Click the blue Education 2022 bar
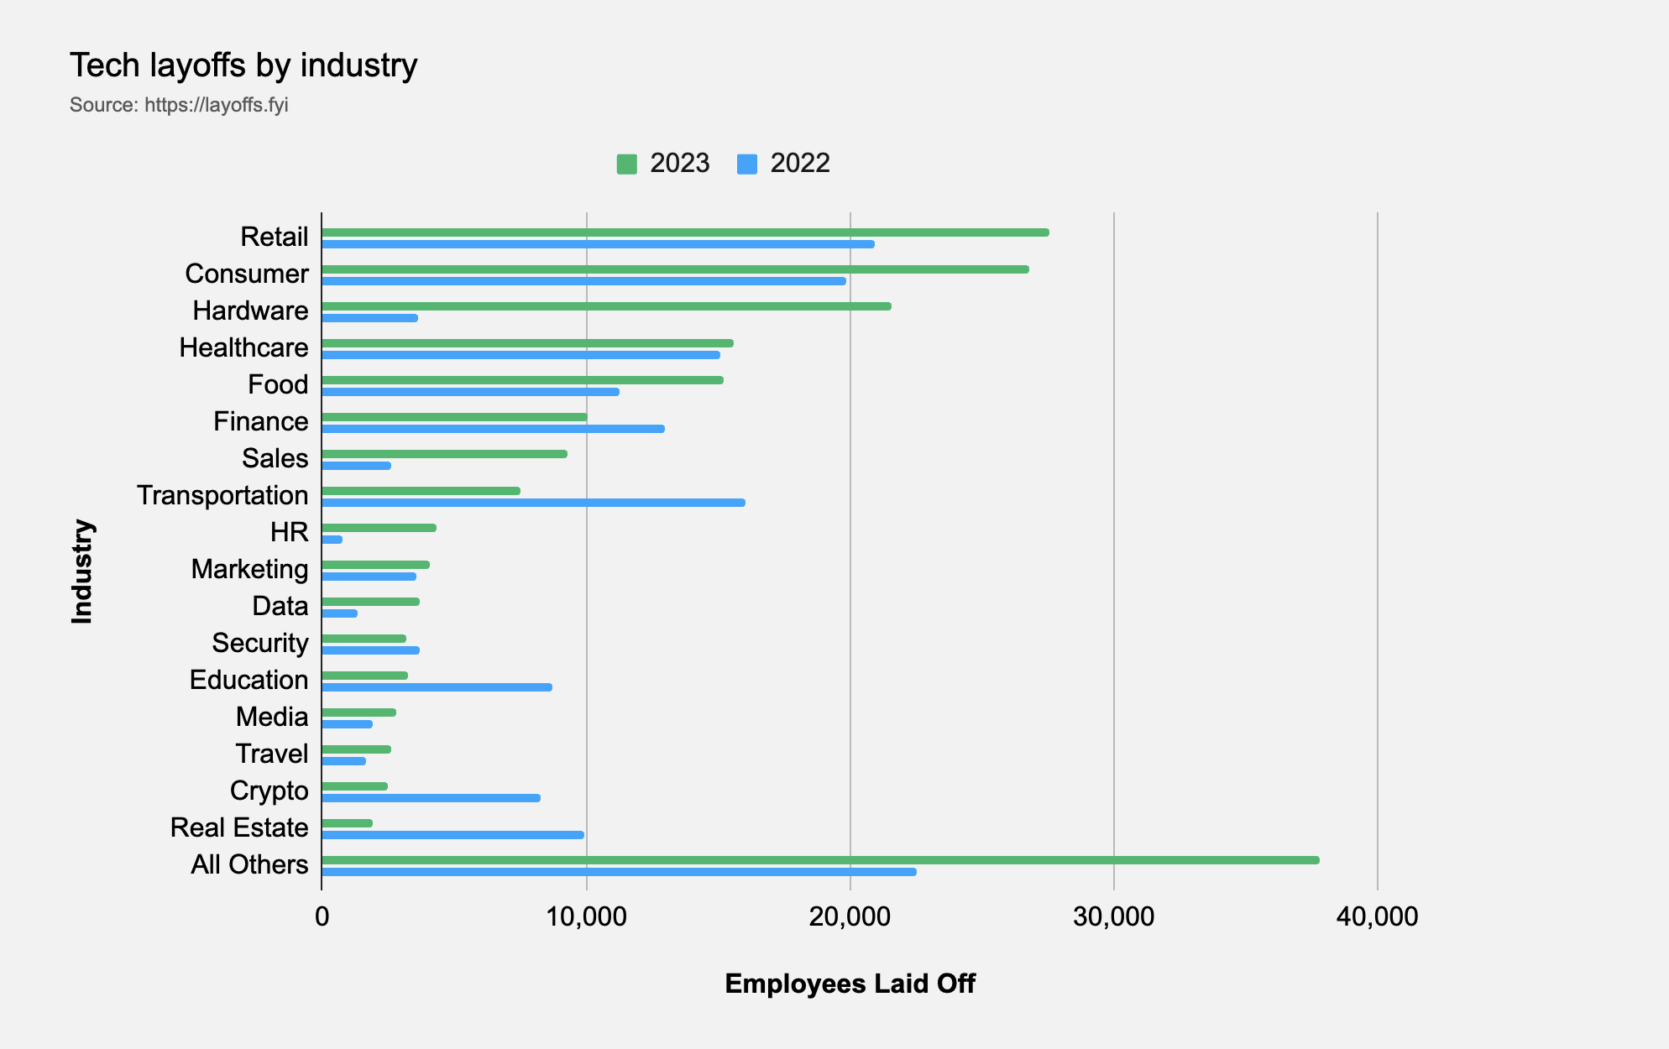 [x=436, y=687]
